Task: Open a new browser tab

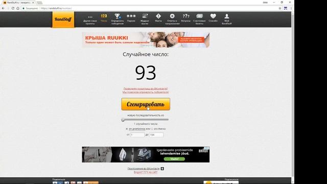Action: coord(39,3)
